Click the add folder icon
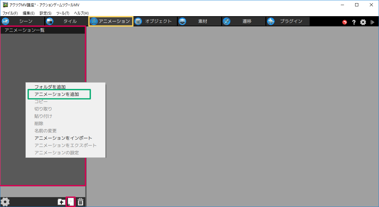 (x=61, y=202)
